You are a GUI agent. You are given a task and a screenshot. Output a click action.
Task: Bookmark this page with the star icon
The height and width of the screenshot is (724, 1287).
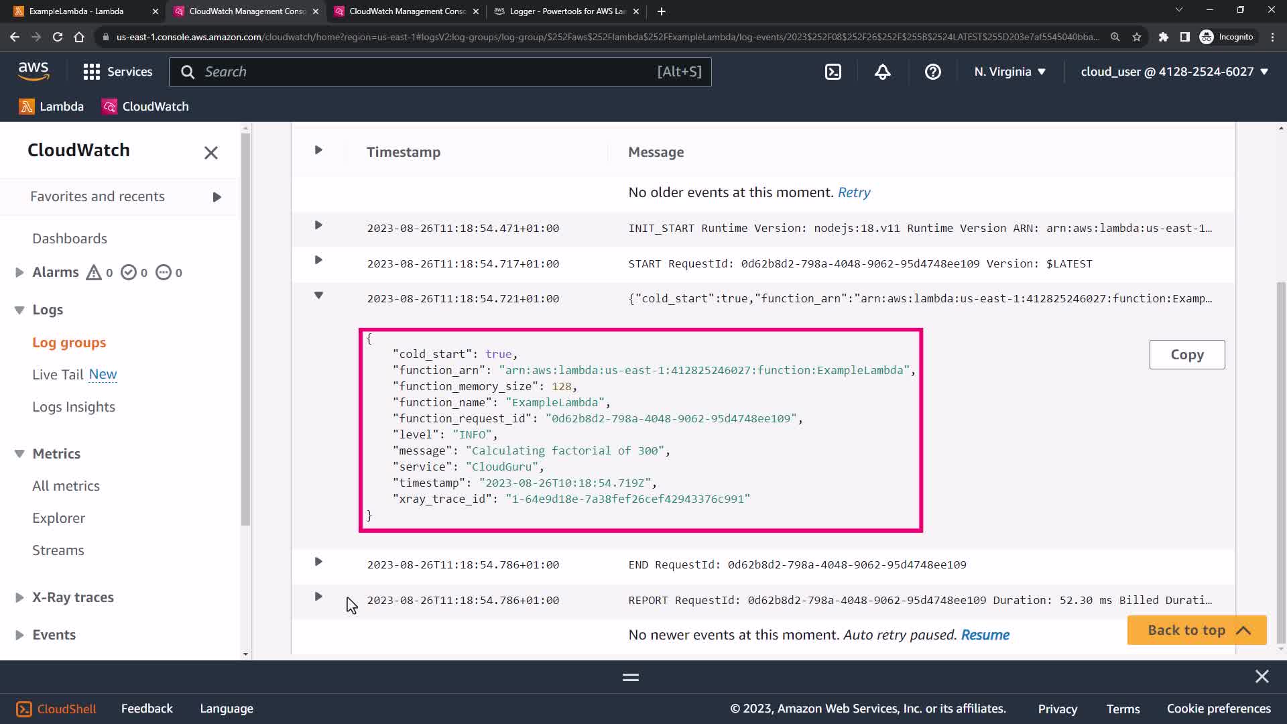[x=1137, y=37]
